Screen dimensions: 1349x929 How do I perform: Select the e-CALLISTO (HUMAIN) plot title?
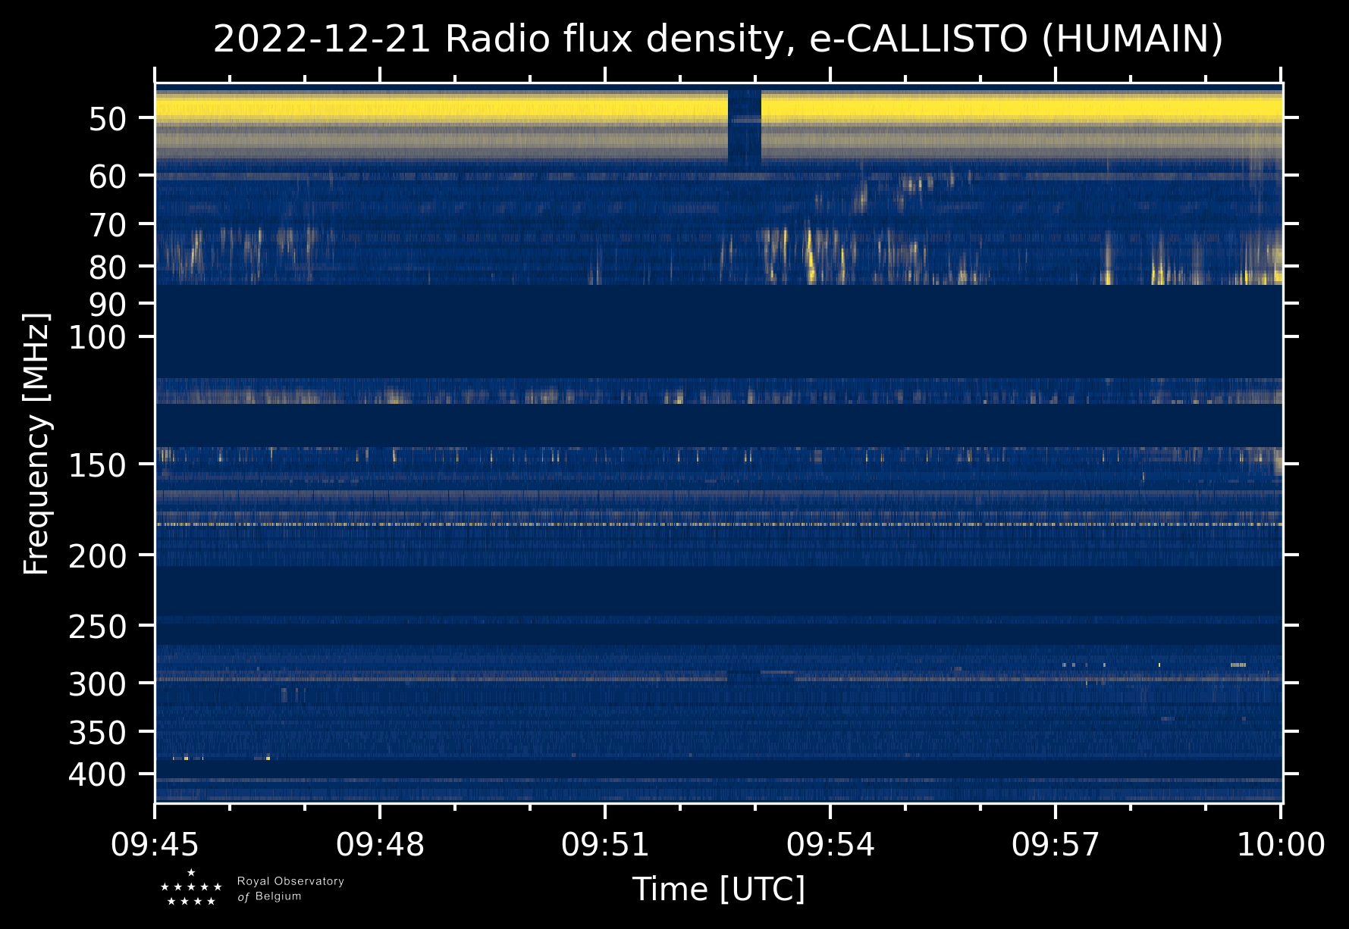pos(718,39)
